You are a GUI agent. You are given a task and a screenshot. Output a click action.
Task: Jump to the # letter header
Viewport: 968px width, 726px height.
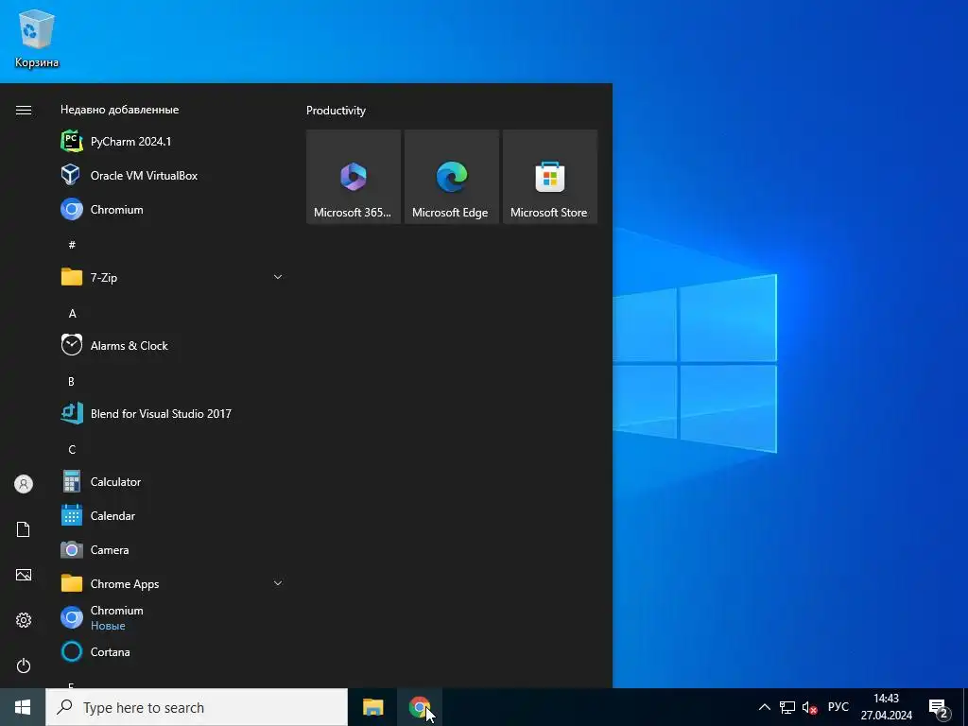(72, 245)
